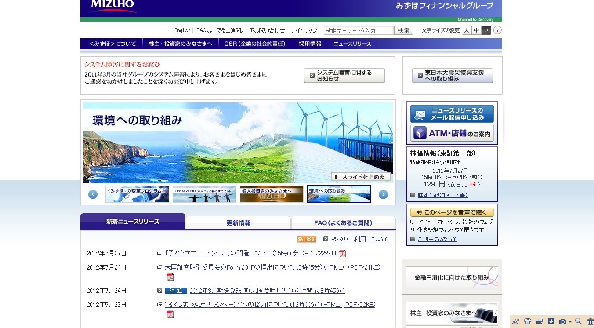Open 2012年3月期決算短信(米国会計基準) link
Screen dimensions: 594x328
(x=267, y=291)
